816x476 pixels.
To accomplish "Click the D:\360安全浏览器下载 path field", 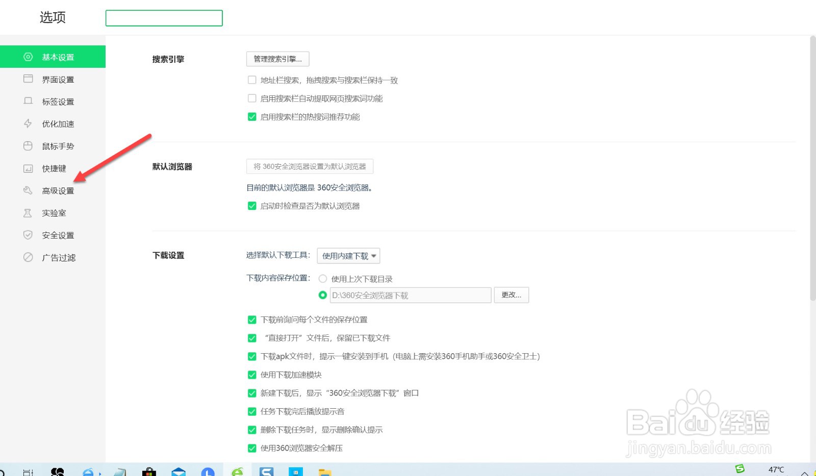I will tap(411, 295).
